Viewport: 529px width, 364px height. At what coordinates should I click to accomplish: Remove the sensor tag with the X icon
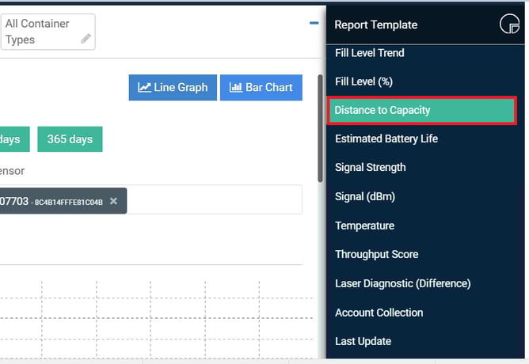(114, 201)
